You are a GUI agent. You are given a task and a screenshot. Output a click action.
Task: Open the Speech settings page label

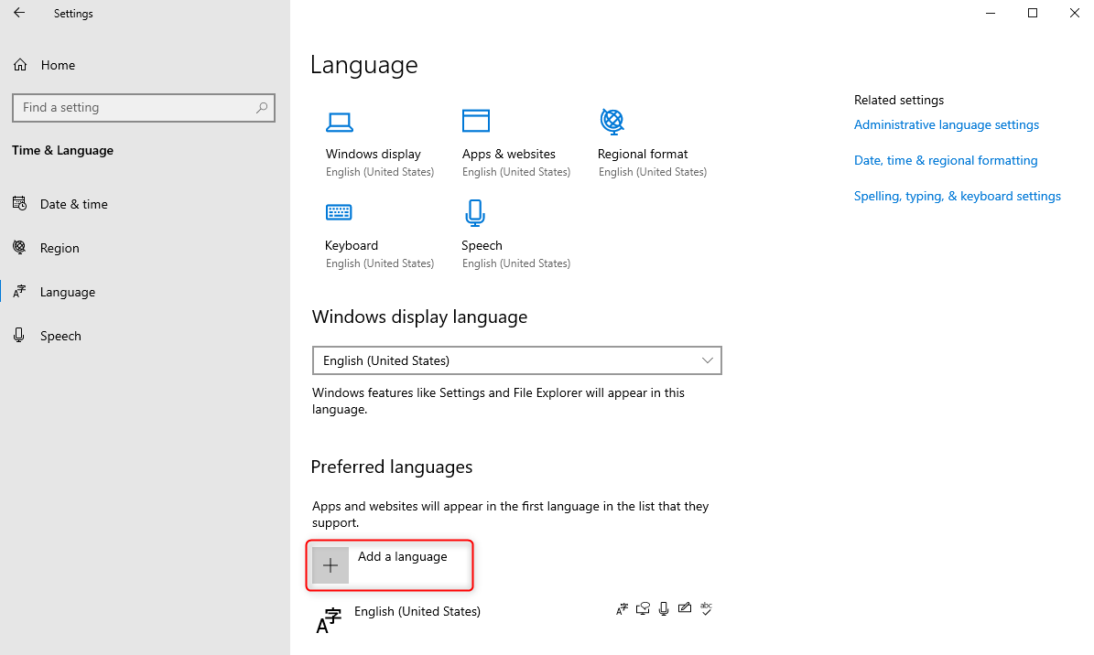60,336
